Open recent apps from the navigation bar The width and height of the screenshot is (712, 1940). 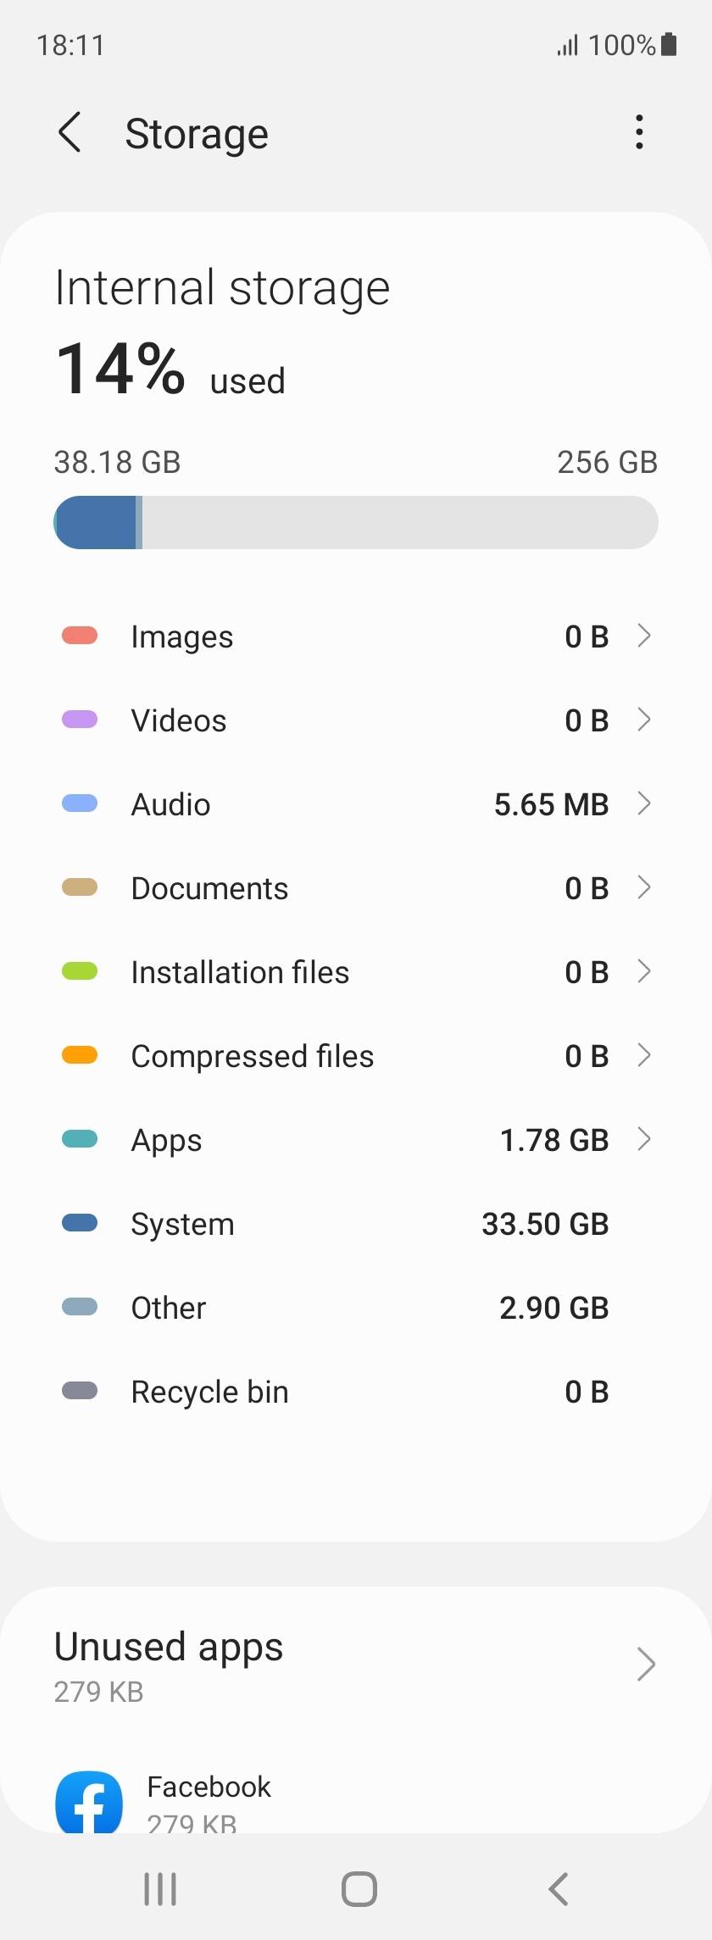(x=160, y=1889)
